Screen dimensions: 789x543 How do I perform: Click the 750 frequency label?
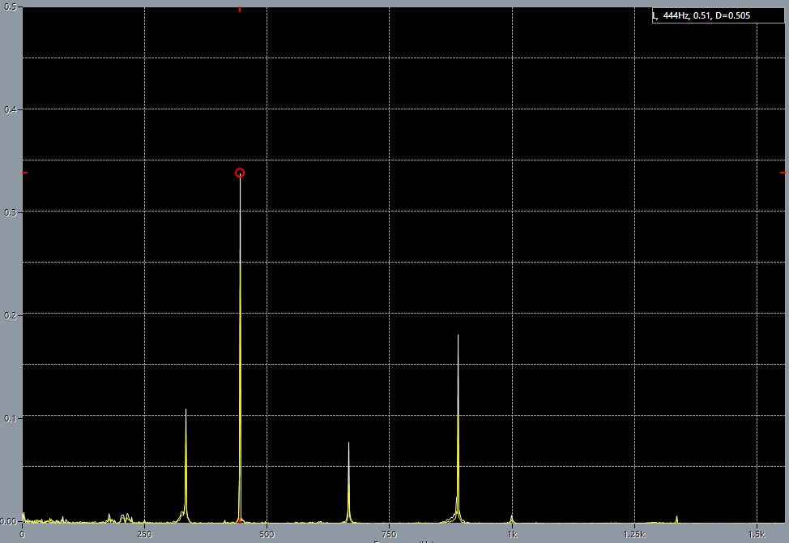(x=390, y=535)
